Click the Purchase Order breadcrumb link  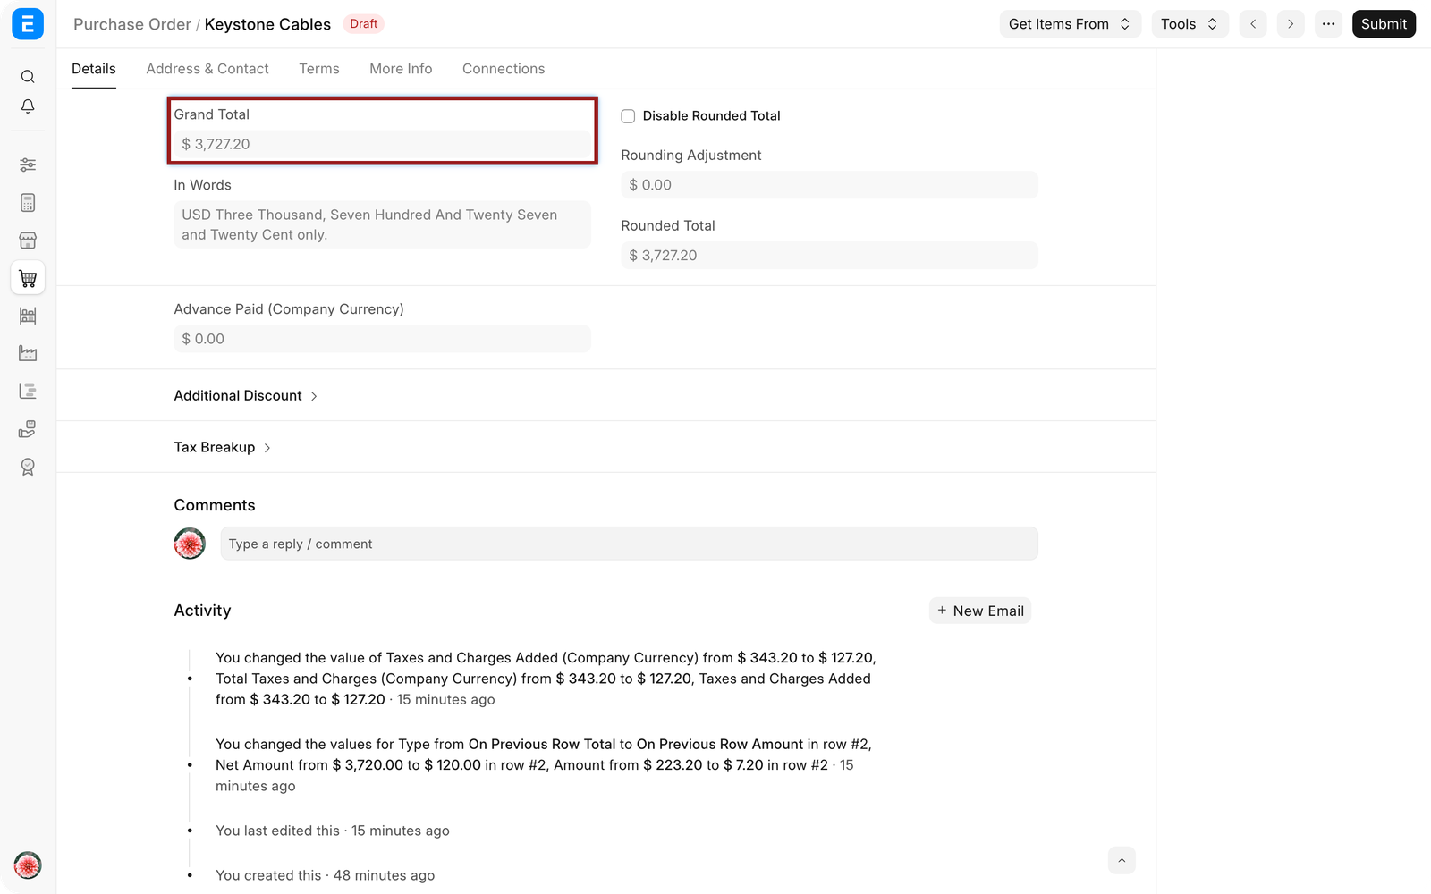[132, 24]
